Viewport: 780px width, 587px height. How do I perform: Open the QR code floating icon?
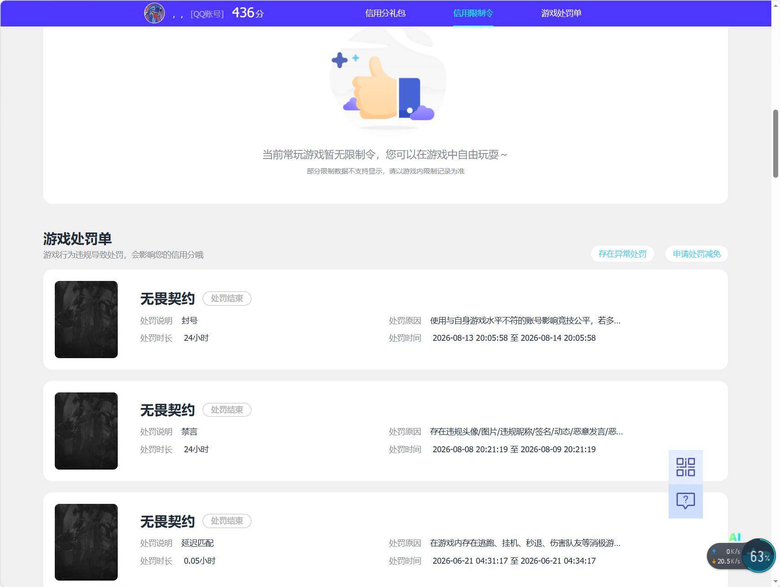point(686,467)
